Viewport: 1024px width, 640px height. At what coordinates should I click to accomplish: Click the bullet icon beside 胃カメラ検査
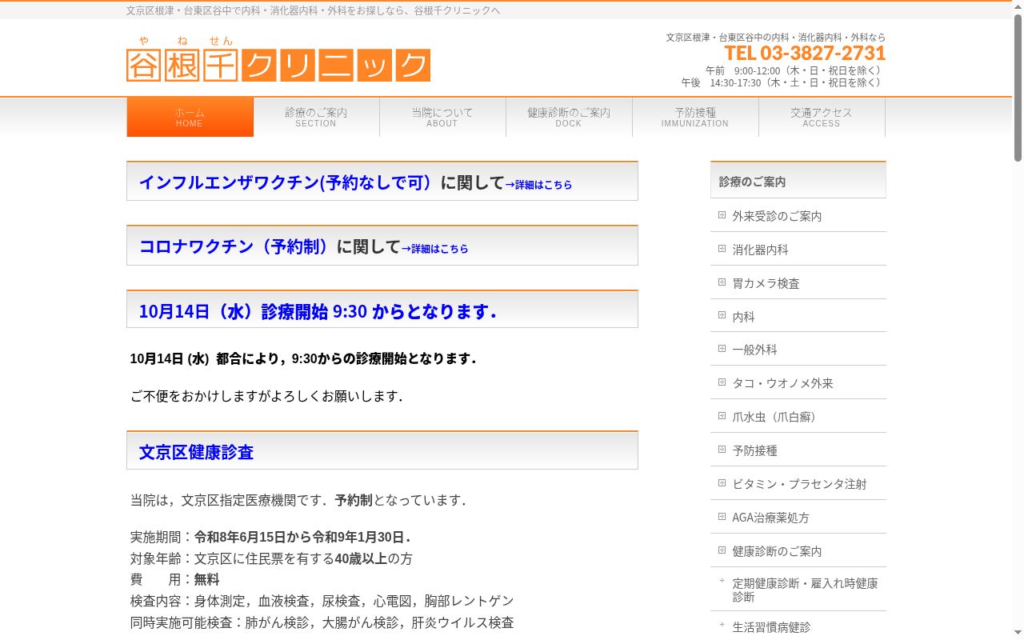pyautogui.click(x=722, y=282)
